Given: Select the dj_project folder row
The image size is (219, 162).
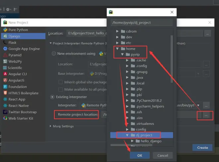Looking at the screenshot, I should tap(142, 135).
